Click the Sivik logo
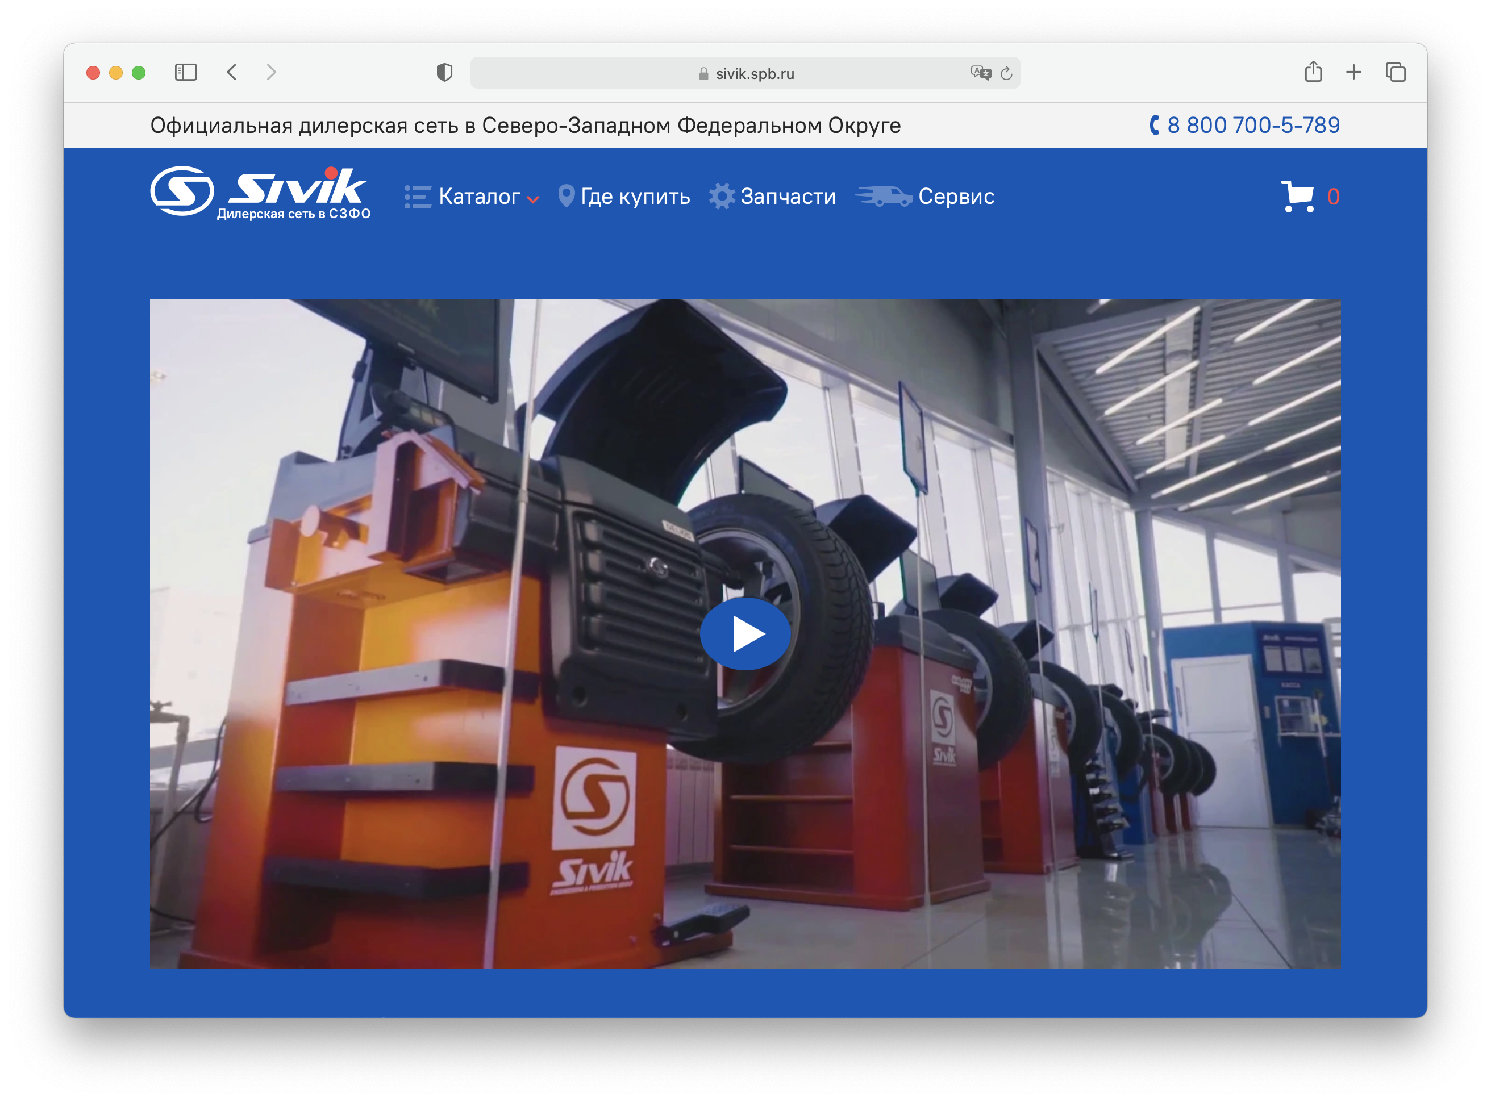 (260, 193)
